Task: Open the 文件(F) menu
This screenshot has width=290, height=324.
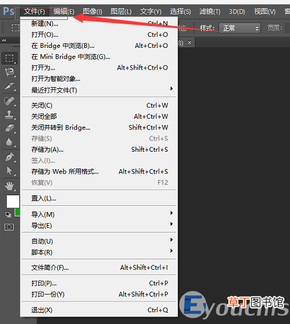Action: click(x=34, y=11)
